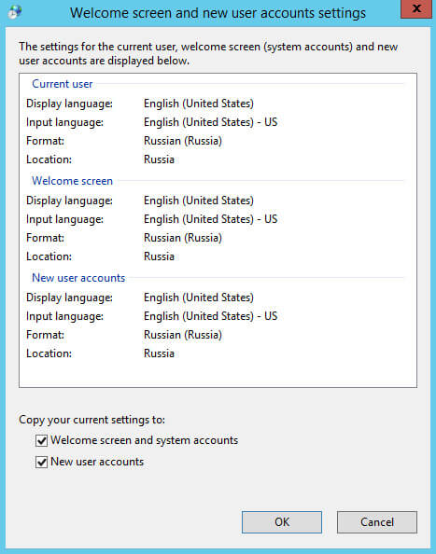
Task: Click Welcome screen Location value Russia
Action: [x=159, y=256]
